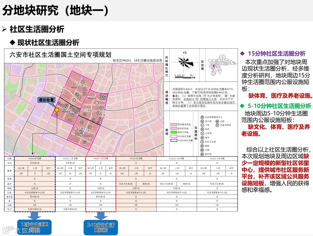Click the blue arrow above 5-10分钟生活圈短板

101,216
